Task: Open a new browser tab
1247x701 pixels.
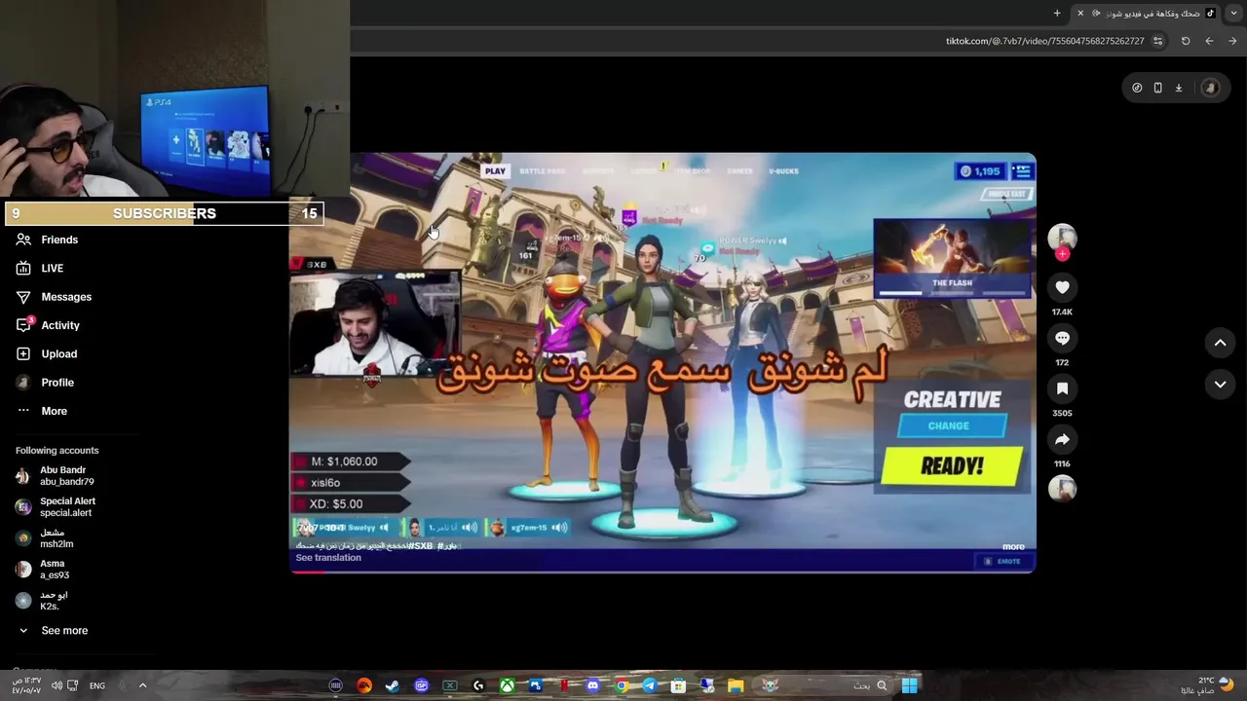Action: 1057,13
